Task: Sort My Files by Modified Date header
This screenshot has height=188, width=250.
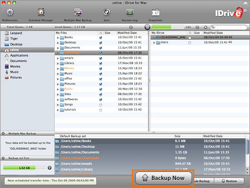Action: click(133, 33)
